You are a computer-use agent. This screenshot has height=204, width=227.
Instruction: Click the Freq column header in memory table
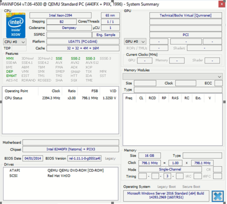point(129,98)
